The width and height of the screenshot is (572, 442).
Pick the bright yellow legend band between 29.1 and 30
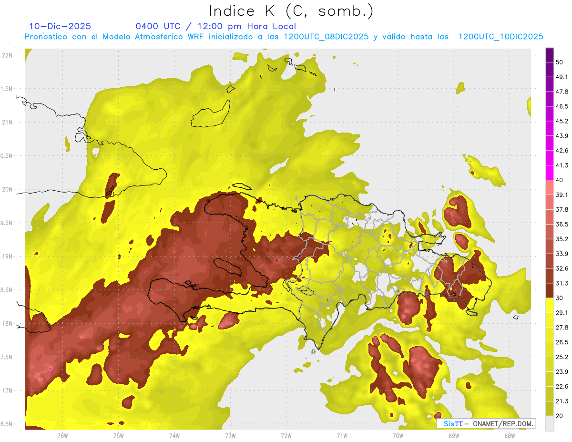point(550,306)
